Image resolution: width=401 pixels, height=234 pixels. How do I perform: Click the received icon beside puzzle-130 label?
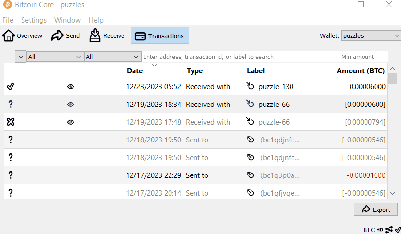point(250,86)
